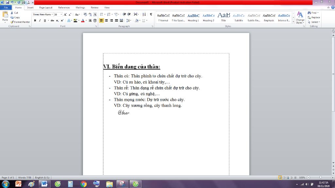
Task: Click the 100% zoom level indicator
Action: point(302,178)
